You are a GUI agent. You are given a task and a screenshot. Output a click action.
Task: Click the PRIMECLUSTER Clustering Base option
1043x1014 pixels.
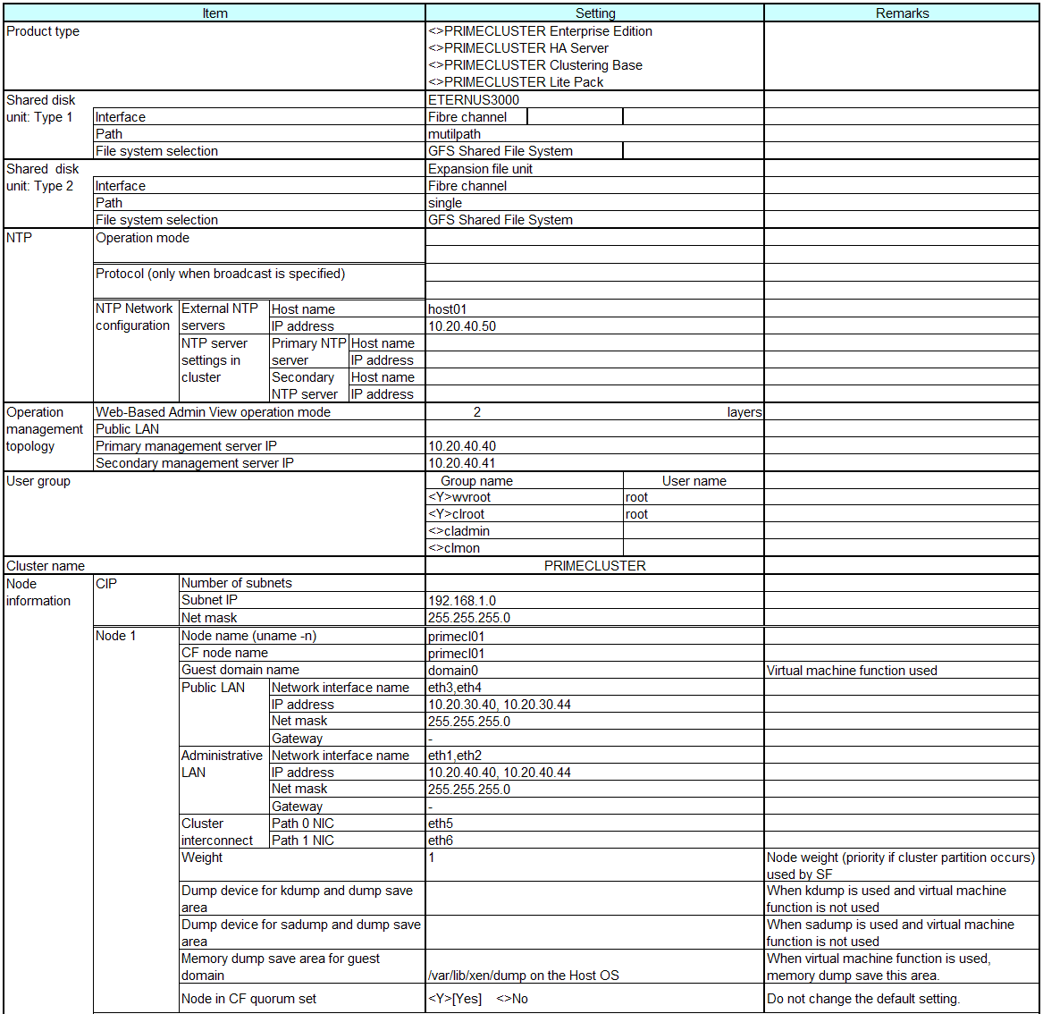tap(535, 65)
